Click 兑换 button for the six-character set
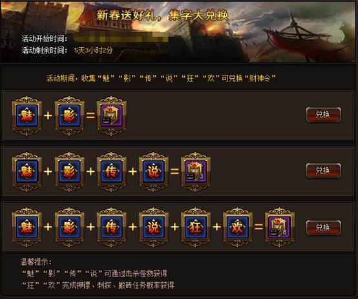Viewport: 358px width, 299px height. pos(324,227)
